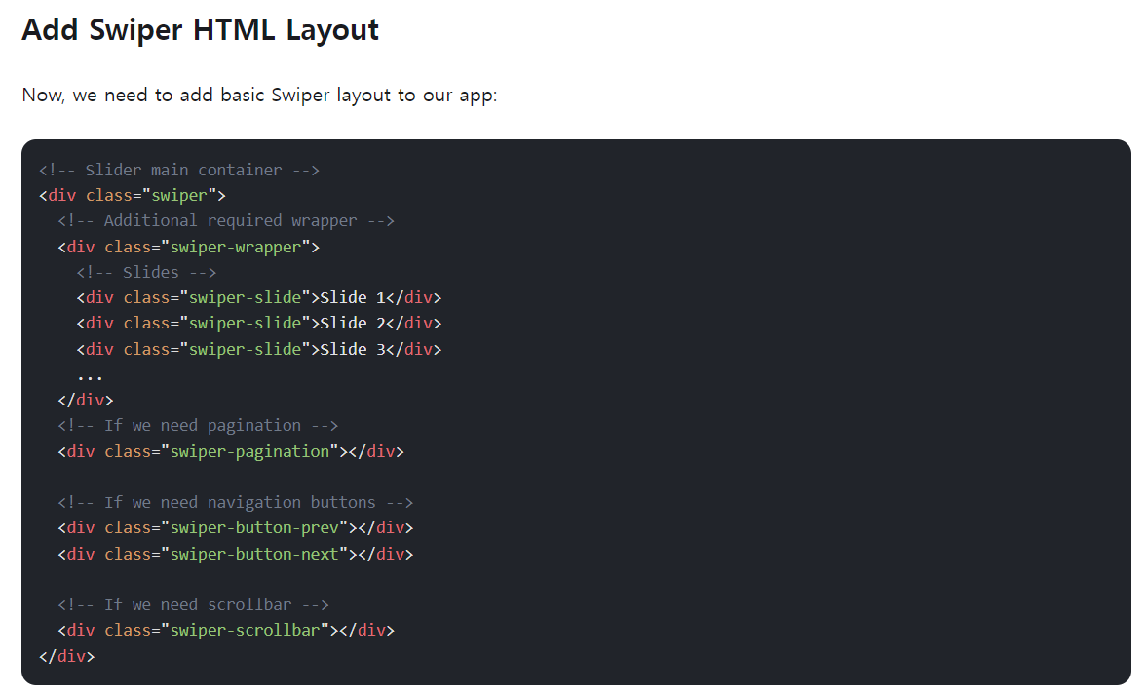Screen dimensions: 1146x695
Task: Click the 'If we need pagination' comment
Action: pos(198,426)
